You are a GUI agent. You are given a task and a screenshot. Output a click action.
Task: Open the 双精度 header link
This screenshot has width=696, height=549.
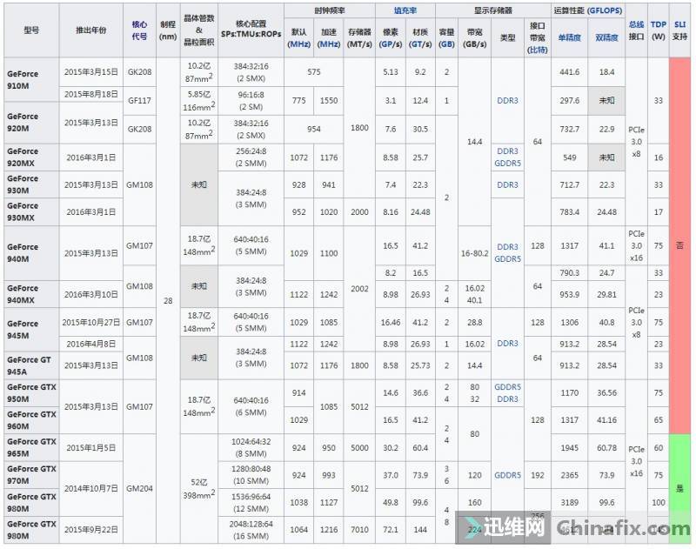[x=606, y=37]
